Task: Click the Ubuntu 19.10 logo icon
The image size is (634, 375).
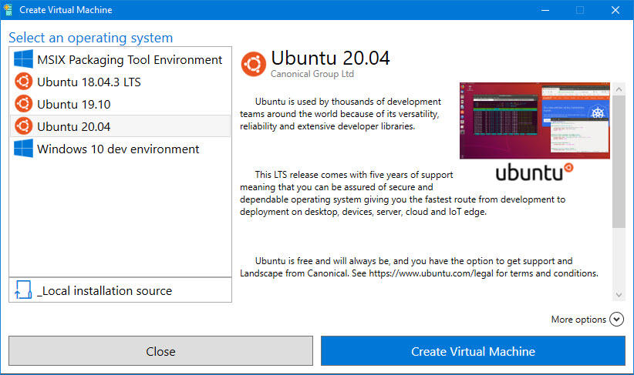Action: (23, 104)
